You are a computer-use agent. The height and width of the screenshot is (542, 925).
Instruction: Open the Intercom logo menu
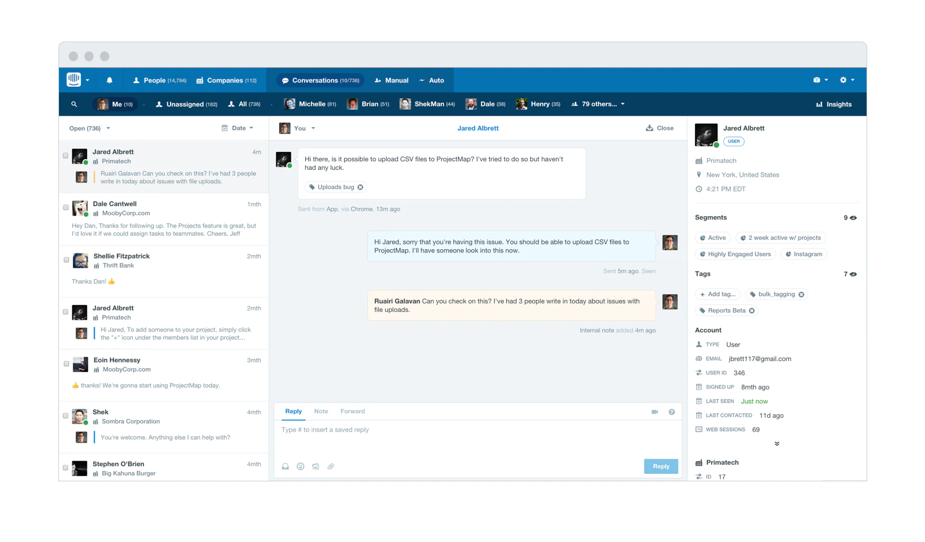(78, 80)
